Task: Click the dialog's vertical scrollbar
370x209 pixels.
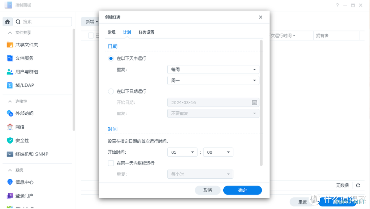Action: click(x=261, y=103)
